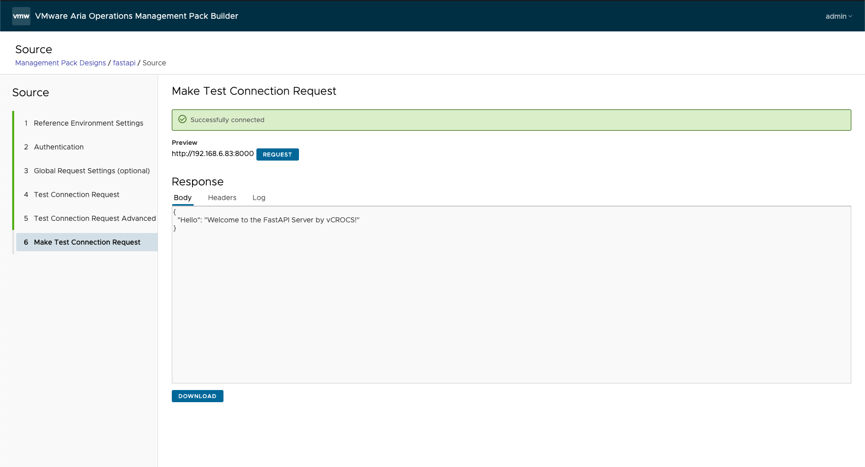Screen dimensions: 865x467
Task: Follow the Management Pack Designs breadcrumb link
Action: coord(60,63)
